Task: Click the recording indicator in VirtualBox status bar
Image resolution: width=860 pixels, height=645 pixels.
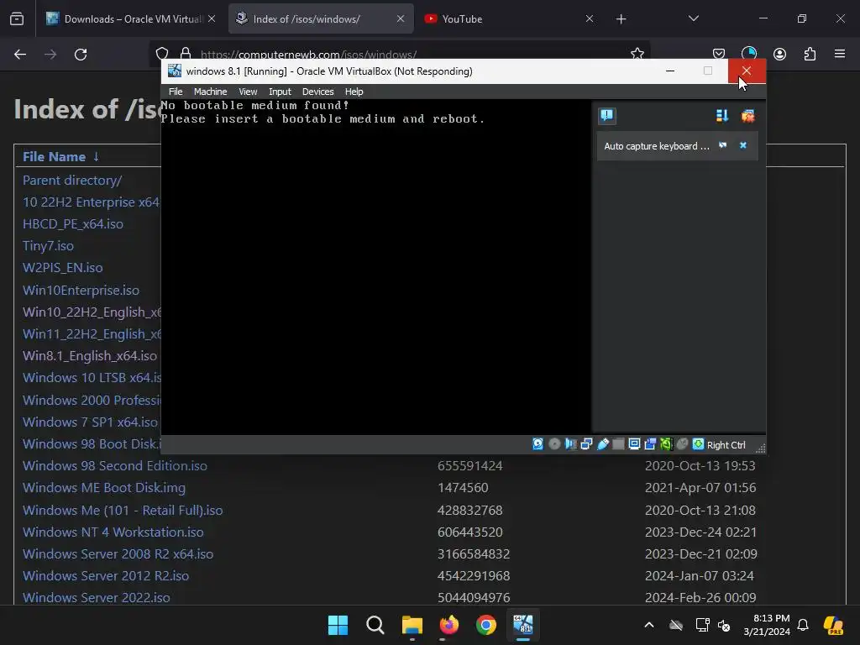Action: point(650,444)
